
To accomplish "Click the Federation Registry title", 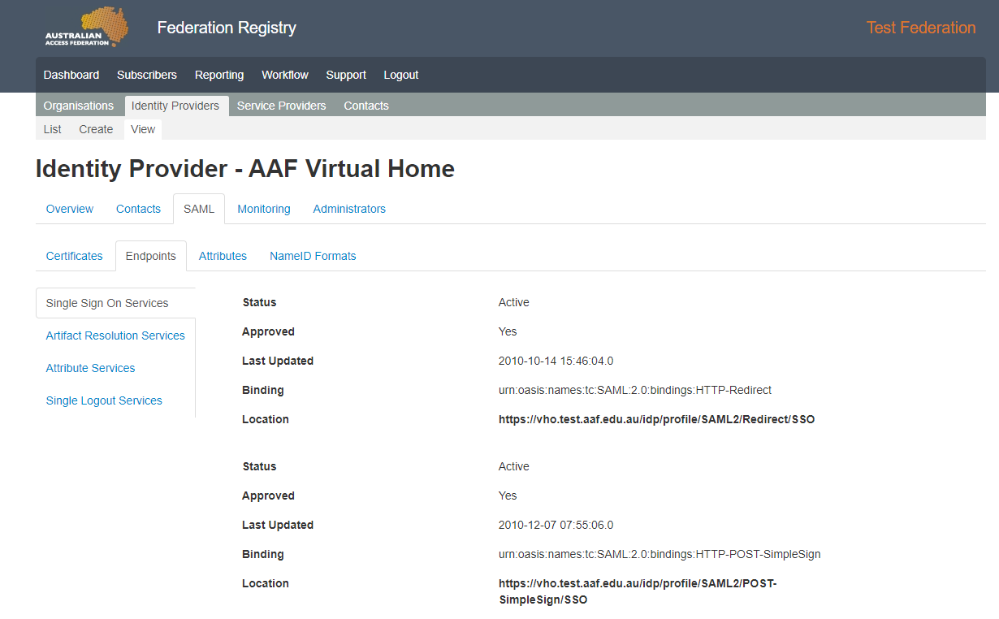I will coord(227,28).
